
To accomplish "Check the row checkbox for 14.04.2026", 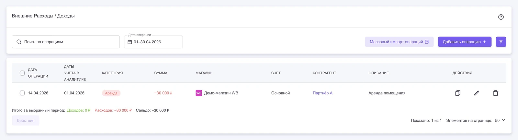I will coord(22,93).
